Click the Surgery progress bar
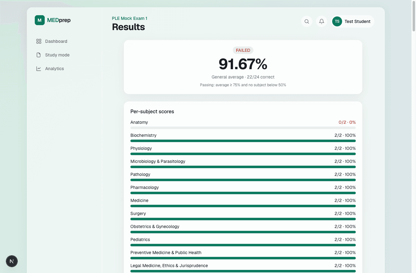 coord(243,219)
